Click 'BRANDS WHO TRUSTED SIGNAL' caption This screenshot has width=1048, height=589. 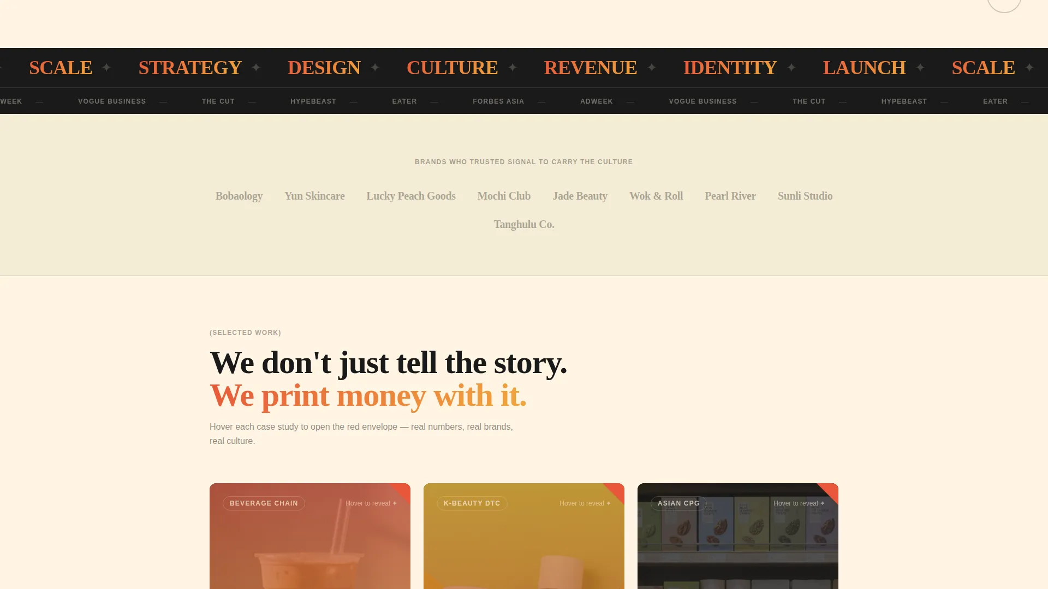click(x=524, y=162)
